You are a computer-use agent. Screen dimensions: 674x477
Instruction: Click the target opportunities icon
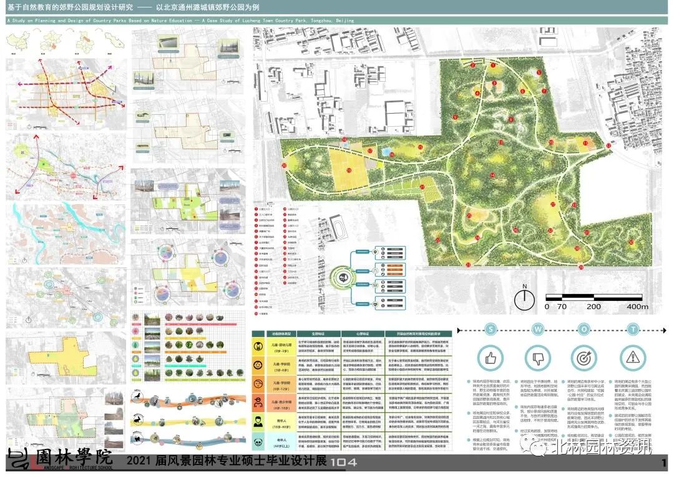pyautogui.click(x=584, y=358)
